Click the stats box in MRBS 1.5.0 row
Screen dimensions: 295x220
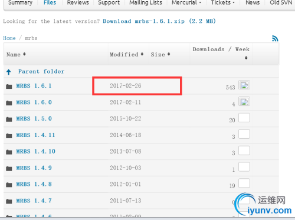244,118
